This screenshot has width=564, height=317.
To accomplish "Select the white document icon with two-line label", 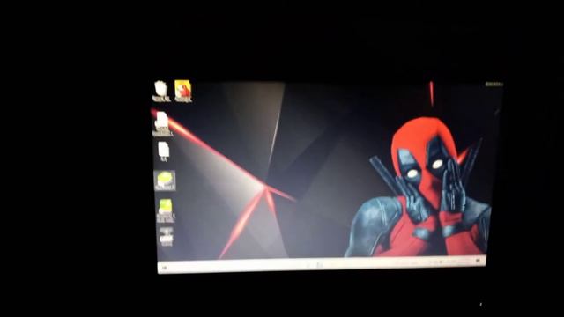I will click(162, 124).
